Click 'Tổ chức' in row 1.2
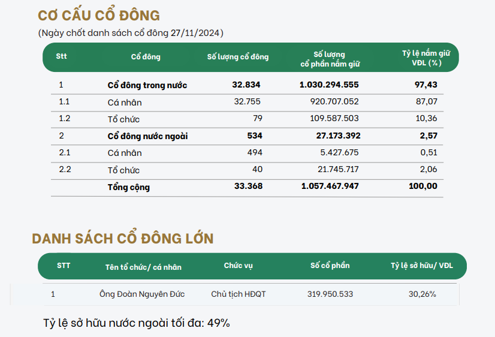495x337 pixels. point(123,119)
